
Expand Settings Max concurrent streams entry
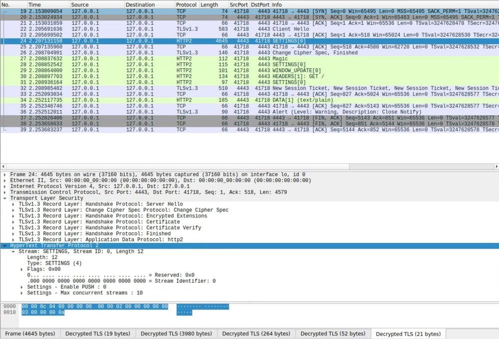coord(21,293)
